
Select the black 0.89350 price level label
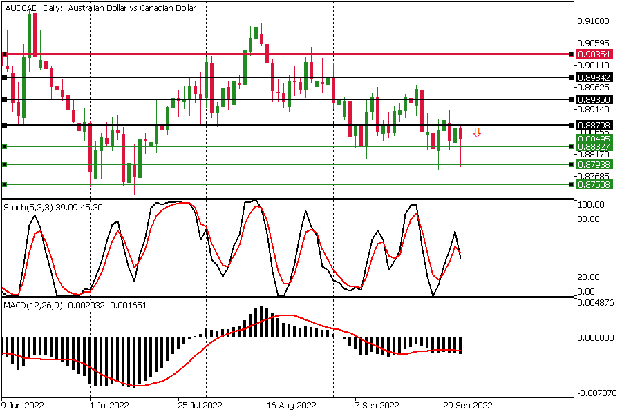594,99
